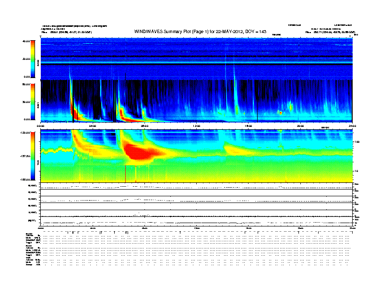Click the 00:00 tick label beneath RAD1 spectrogram

tap(40, 126)
